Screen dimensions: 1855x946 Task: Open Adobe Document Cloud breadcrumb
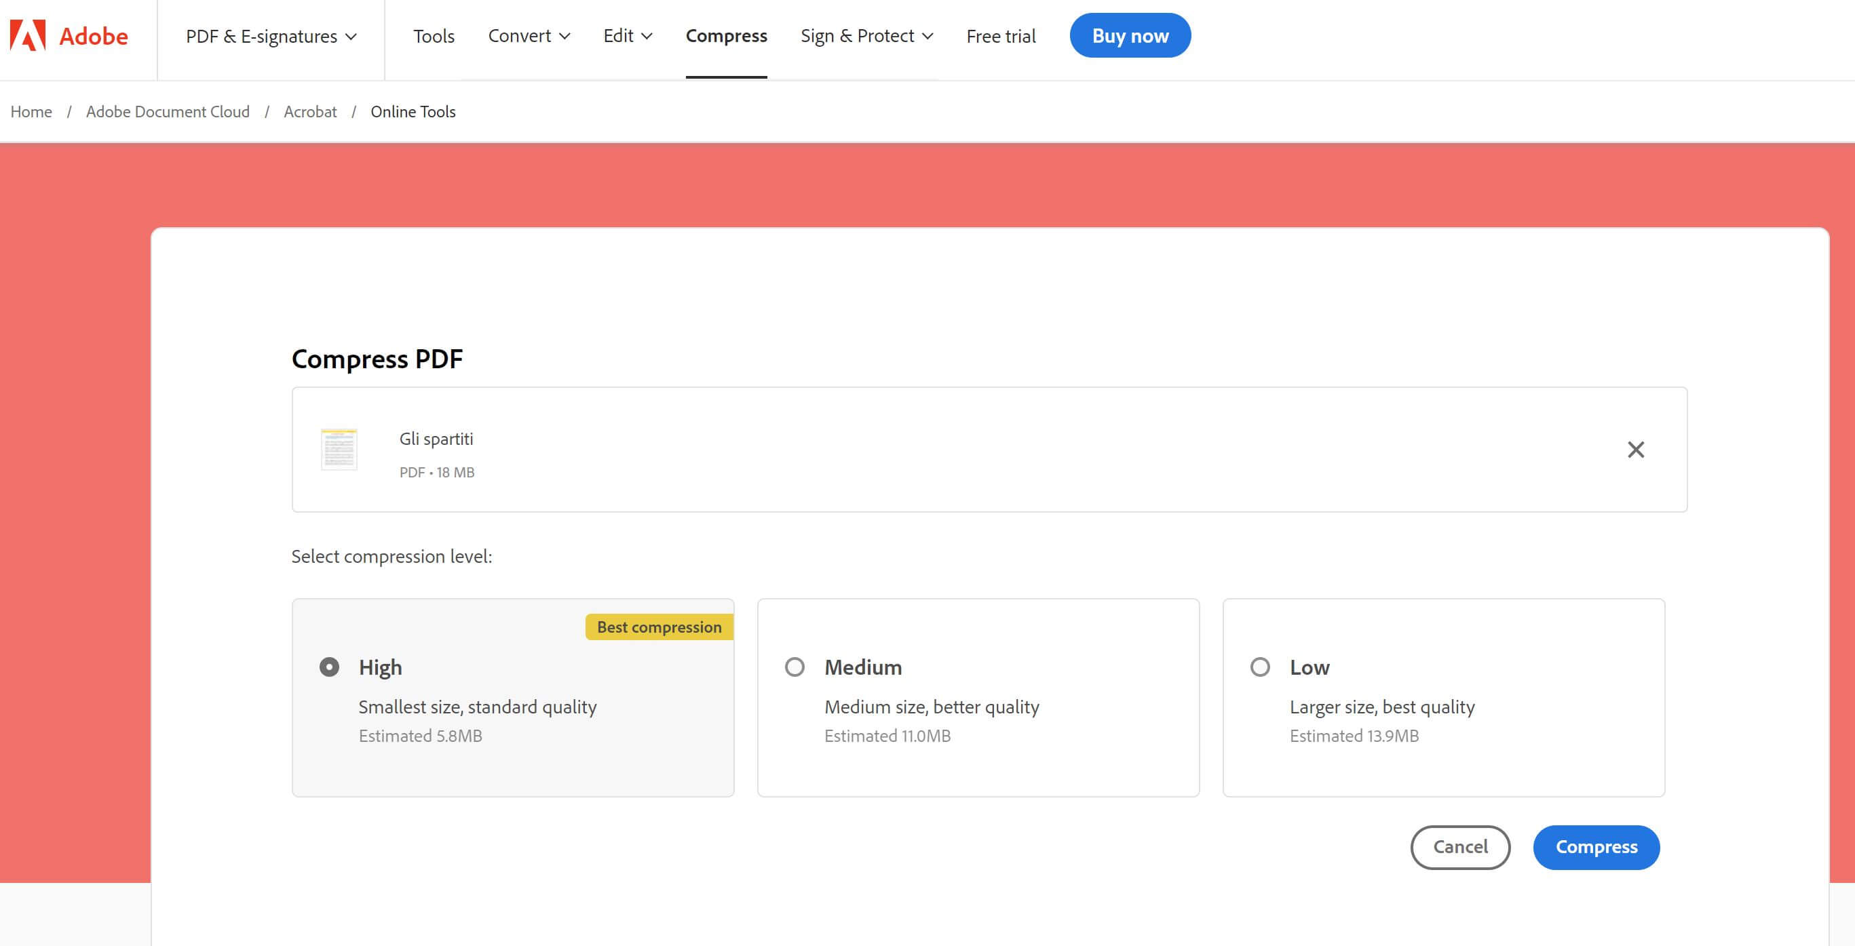click(x=168, y=112)
